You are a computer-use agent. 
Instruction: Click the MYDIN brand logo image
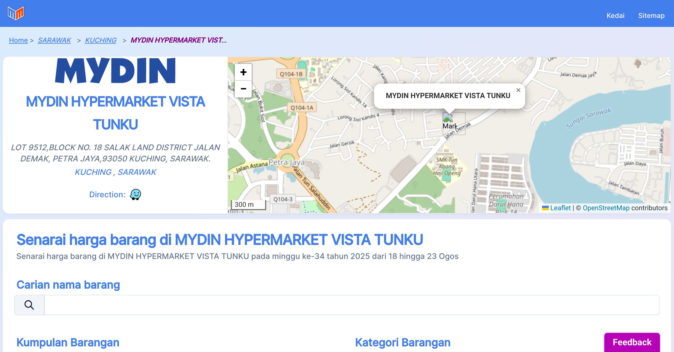point(115,71)
